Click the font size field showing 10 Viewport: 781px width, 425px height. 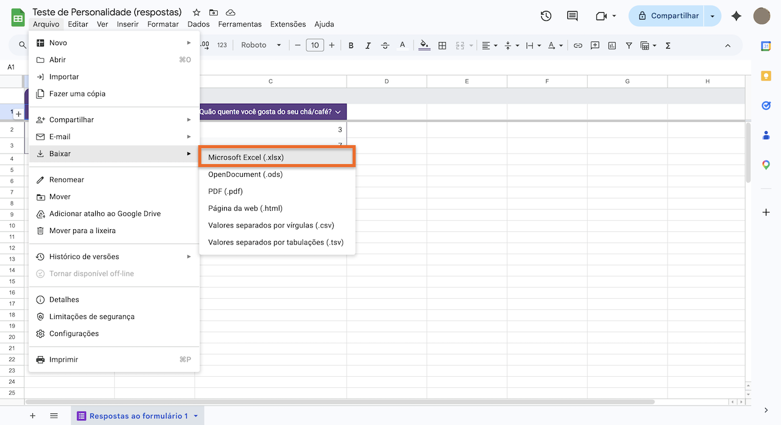[315, 45]
